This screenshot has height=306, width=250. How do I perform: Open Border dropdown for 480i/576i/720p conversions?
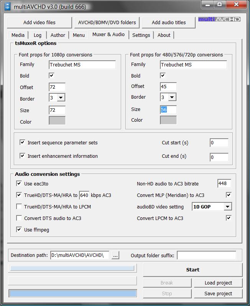coord(172,97)
